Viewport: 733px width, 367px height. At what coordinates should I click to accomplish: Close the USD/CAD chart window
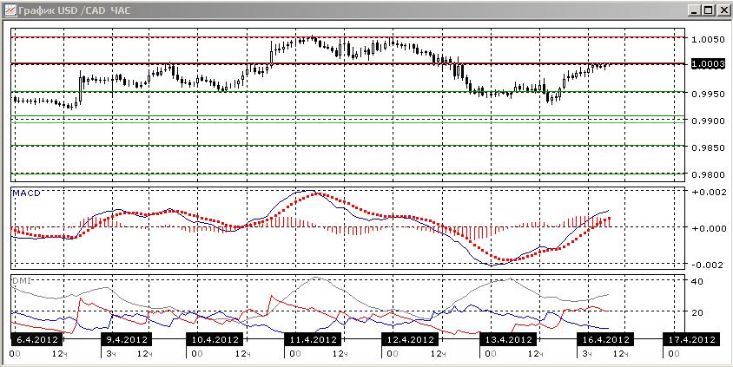click(x=723, y=10)
